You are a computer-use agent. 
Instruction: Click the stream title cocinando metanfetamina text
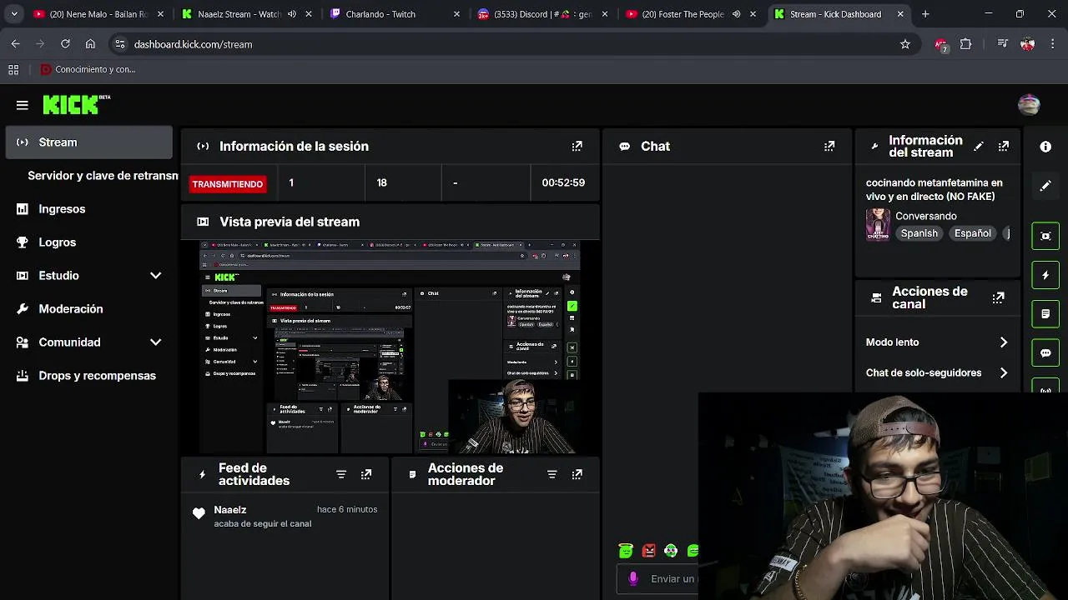tap(934, 189)
